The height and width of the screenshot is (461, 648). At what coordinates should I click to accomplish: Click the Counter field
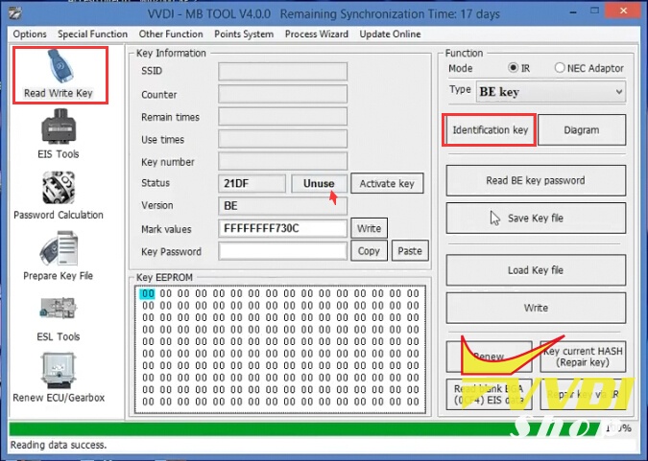(282, 94)
